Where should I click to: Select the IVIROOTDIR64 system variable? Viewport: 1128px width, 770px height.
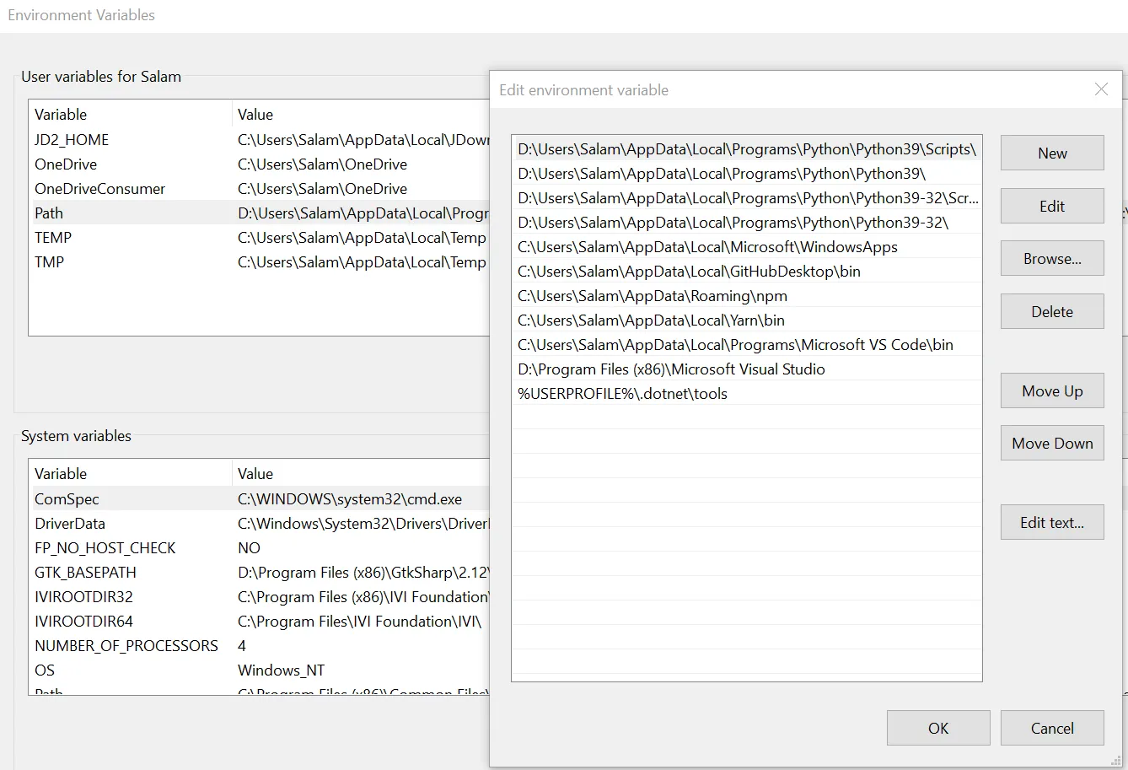260,622
